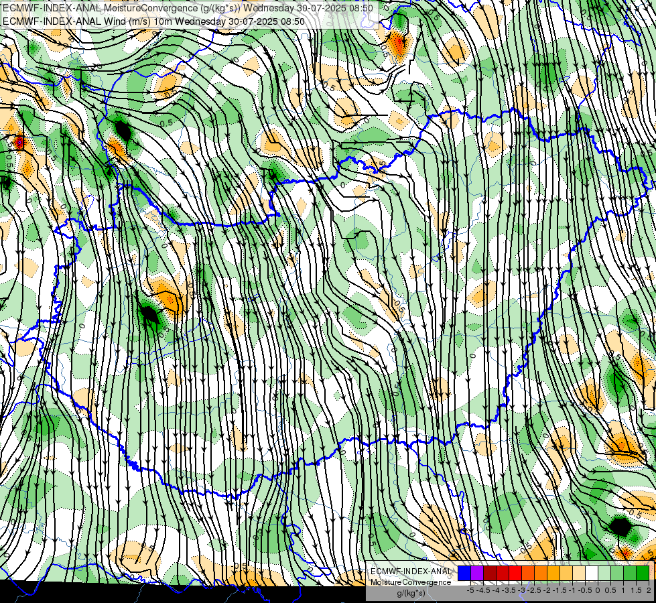
Task: Click the -2.5 tick label on legend scale
Action: 534,590
